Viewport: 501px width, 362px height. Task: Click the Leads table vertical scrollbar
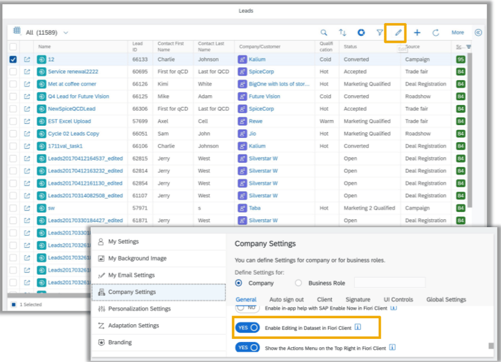pyautogui.click(x=469, y=130)
